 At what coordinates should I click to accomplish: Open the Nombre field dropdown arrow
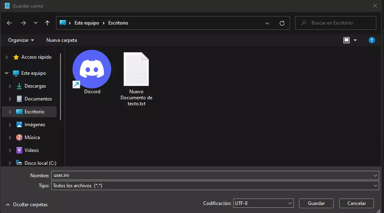[x=376, y=175]
